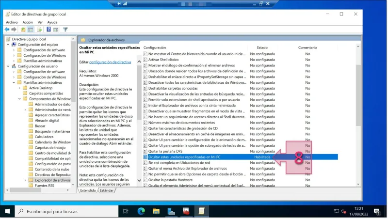Sort by the Comentario column header
This screenshot has width=388, height=219.
[x=307, y=47]
